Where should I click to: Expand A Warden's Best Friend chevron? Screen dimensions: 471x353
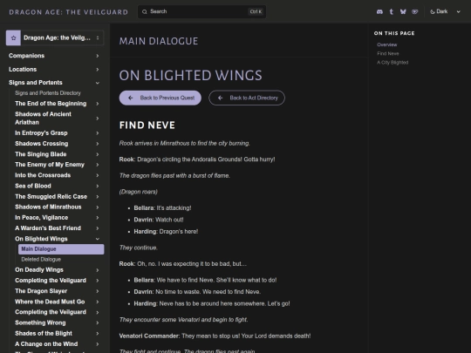pyautogui.click(x=98, y=228)
